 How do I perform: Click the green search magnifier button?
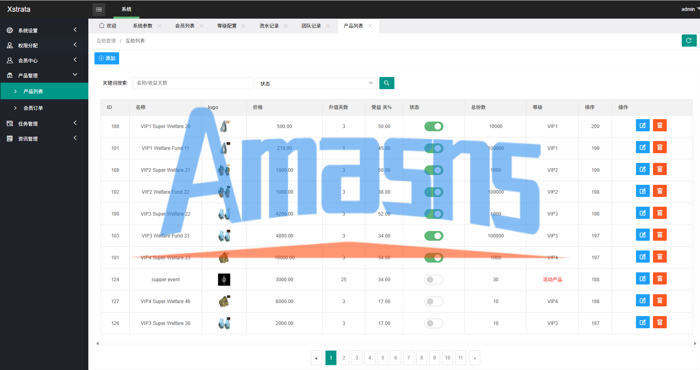[x=387, y=83]
